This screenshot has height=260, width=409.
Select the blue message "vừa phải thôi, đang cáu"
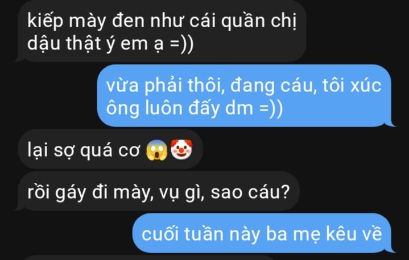point(245,95)
